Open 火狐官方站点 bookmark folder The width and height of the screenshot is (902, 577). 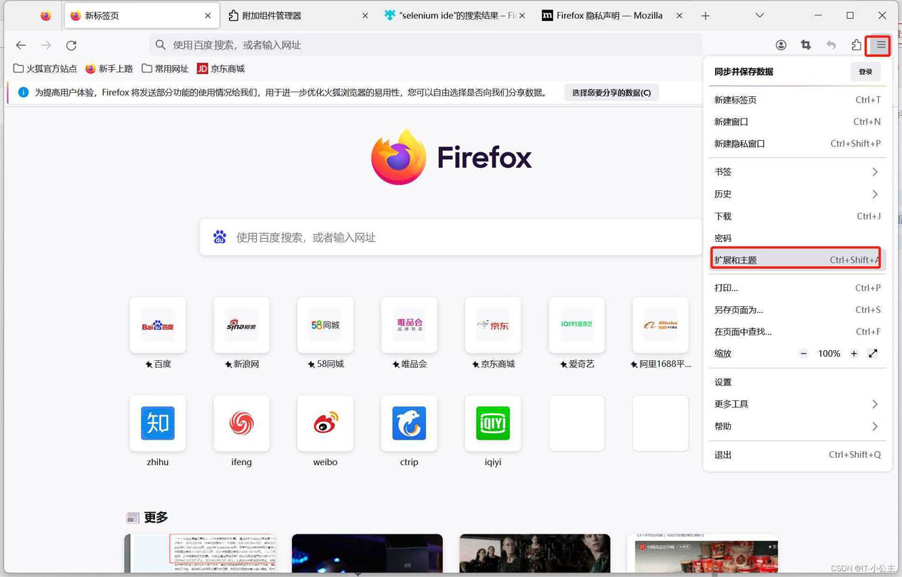click(x=45, y=68)
